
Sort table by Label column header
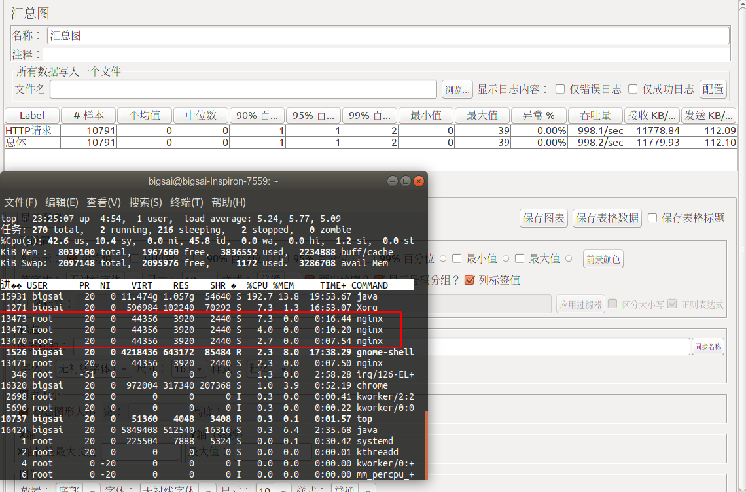tap(32, 115)
